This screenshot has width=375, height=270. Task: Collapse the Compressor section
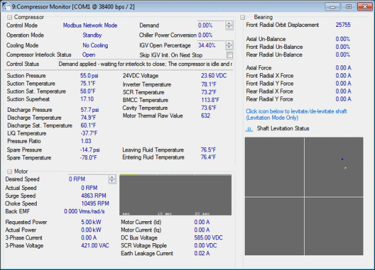(9, 17)
